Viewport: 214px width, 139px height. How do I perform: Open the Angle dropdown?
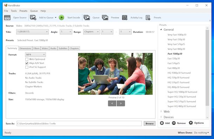66,32
